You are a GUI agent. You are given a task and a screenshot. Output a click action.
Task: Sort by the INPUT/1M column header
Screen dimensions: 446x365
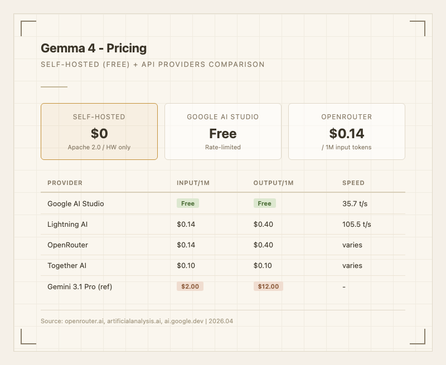193,183
